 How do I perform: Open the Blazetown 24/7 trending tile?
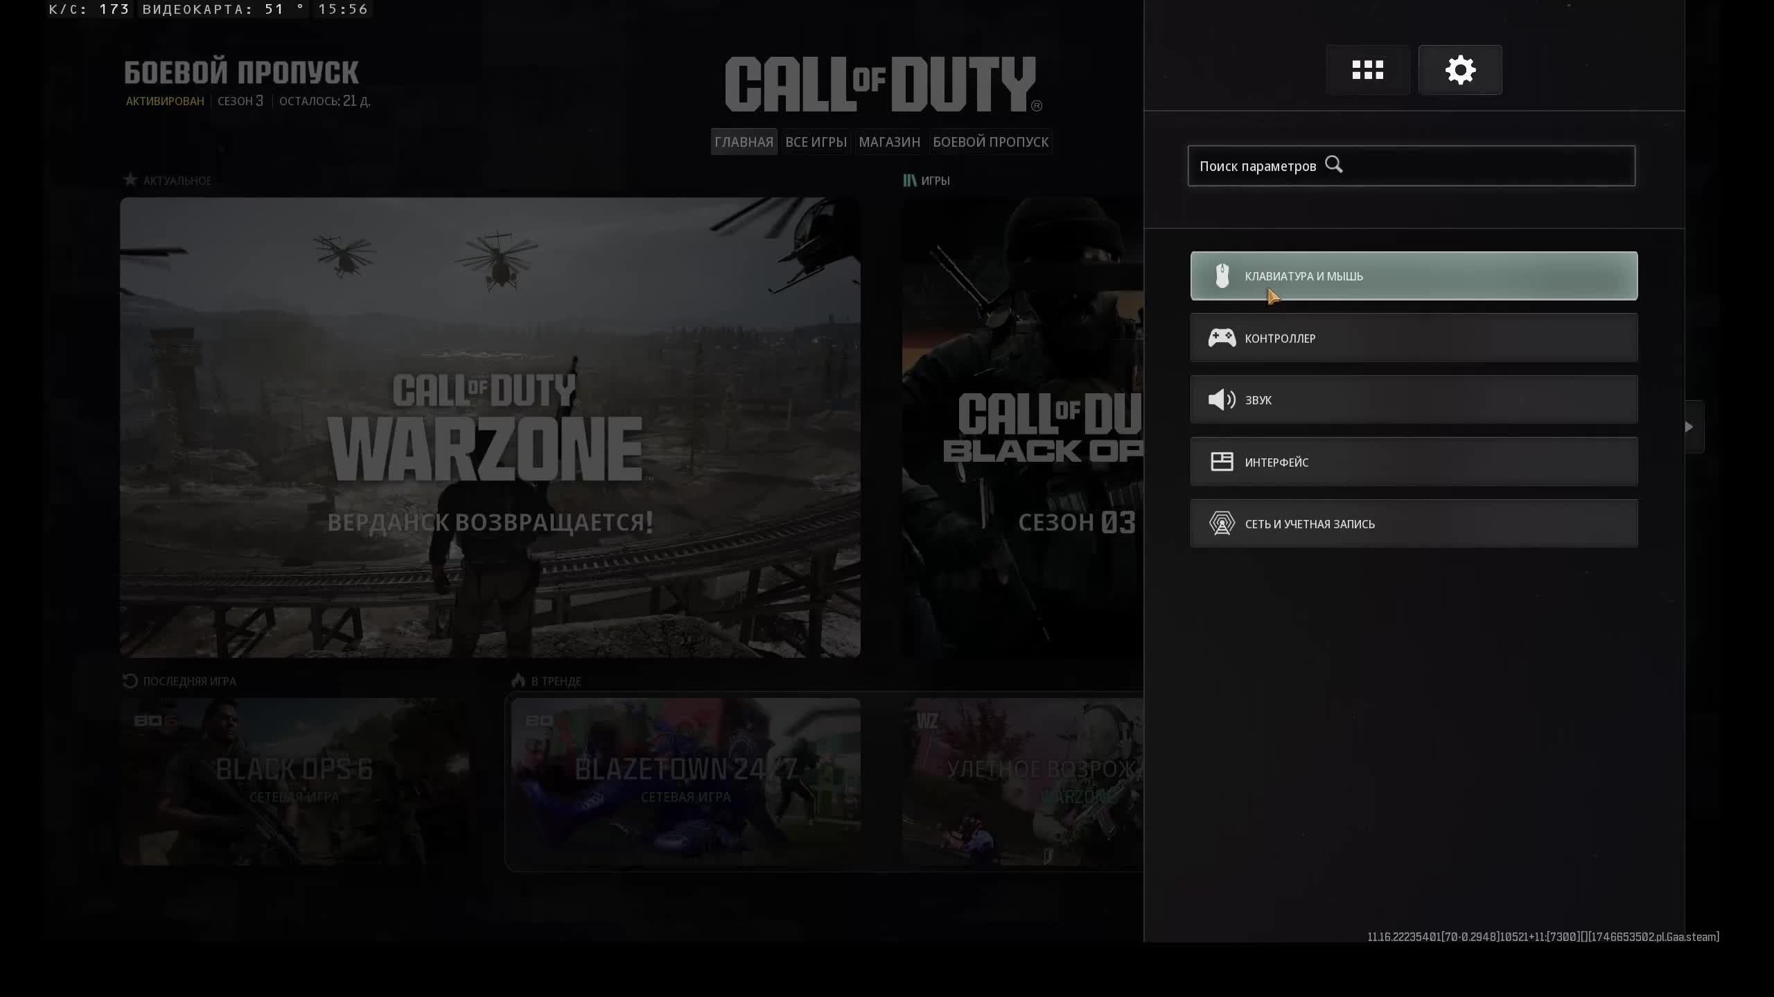[x=685, y=781]
